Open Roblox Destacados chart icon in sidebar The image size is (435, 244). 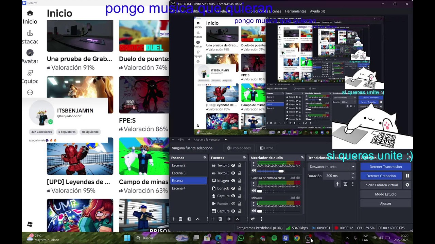click(30, 33)
